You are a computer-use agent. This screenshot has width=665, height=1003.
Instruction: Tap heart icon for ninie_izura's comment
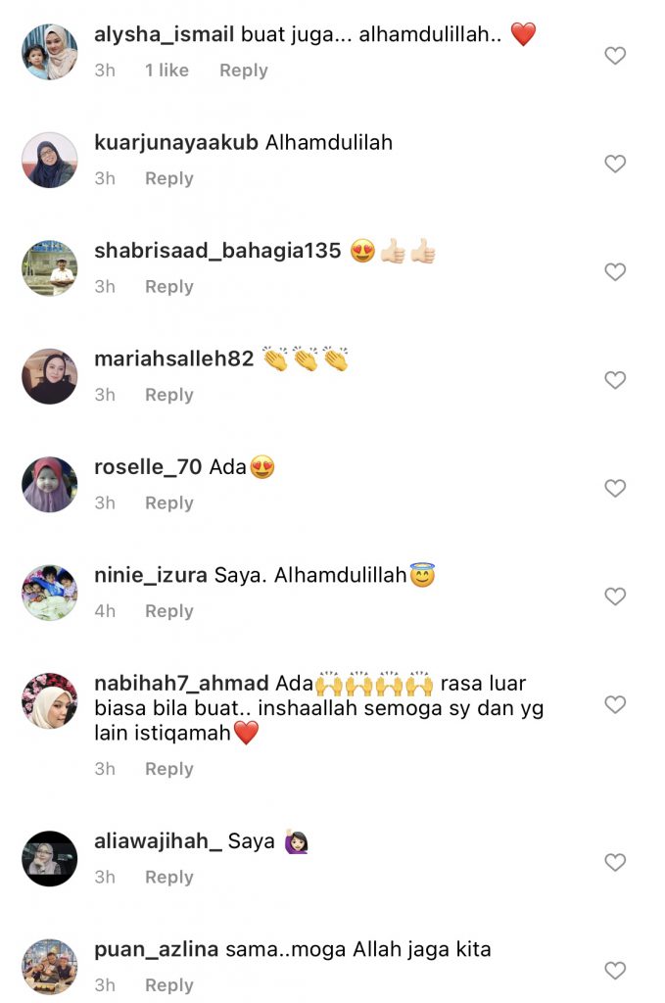pyautogui.click(x=614, y=597)
